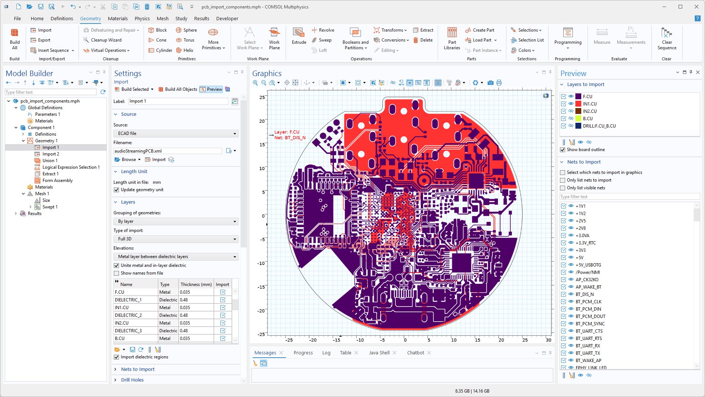705x397 pixels.
Task: Open the Work Plane tool
Action: [x=274, y=39]
